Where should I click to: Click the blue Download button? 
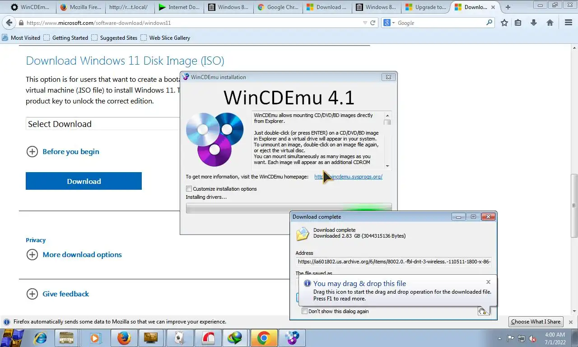[84, 181]
